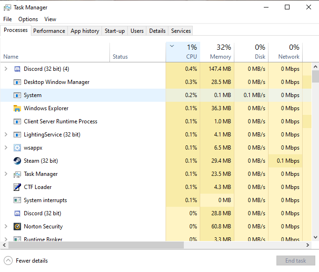
Task: Click the 36.3 MB memory cell
Action: click(x=217, y=108)
